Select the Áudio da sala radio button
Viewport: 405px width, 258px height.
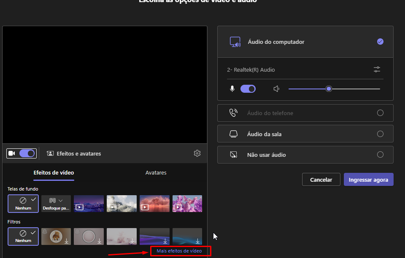[380, 134]
